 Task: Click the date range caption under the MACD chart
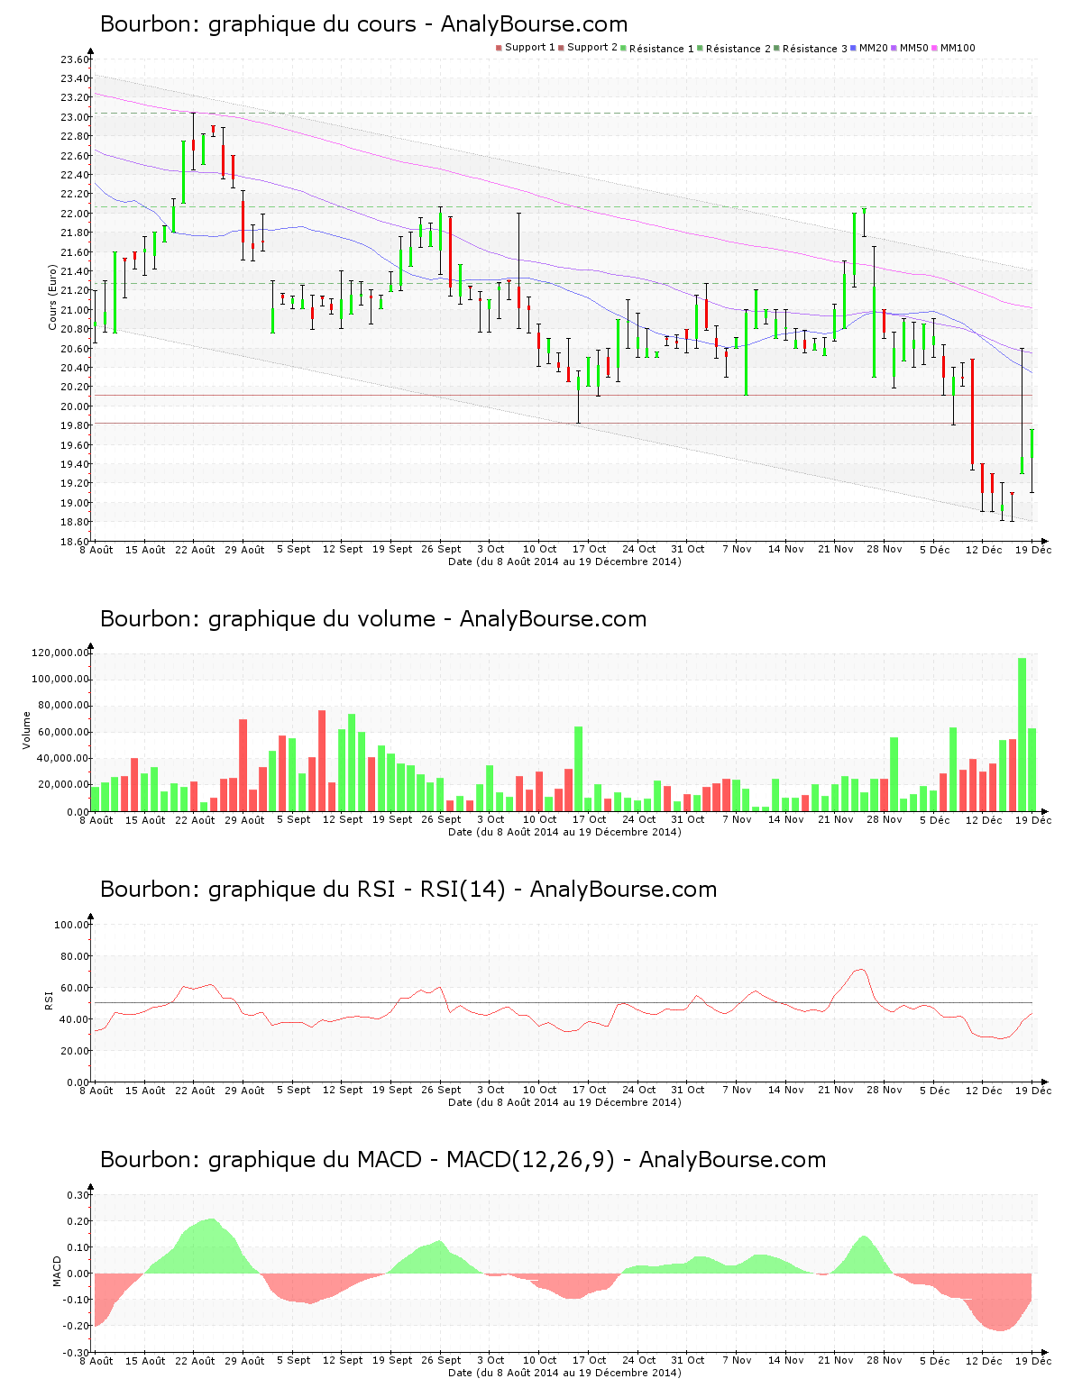pos(564,1373)
